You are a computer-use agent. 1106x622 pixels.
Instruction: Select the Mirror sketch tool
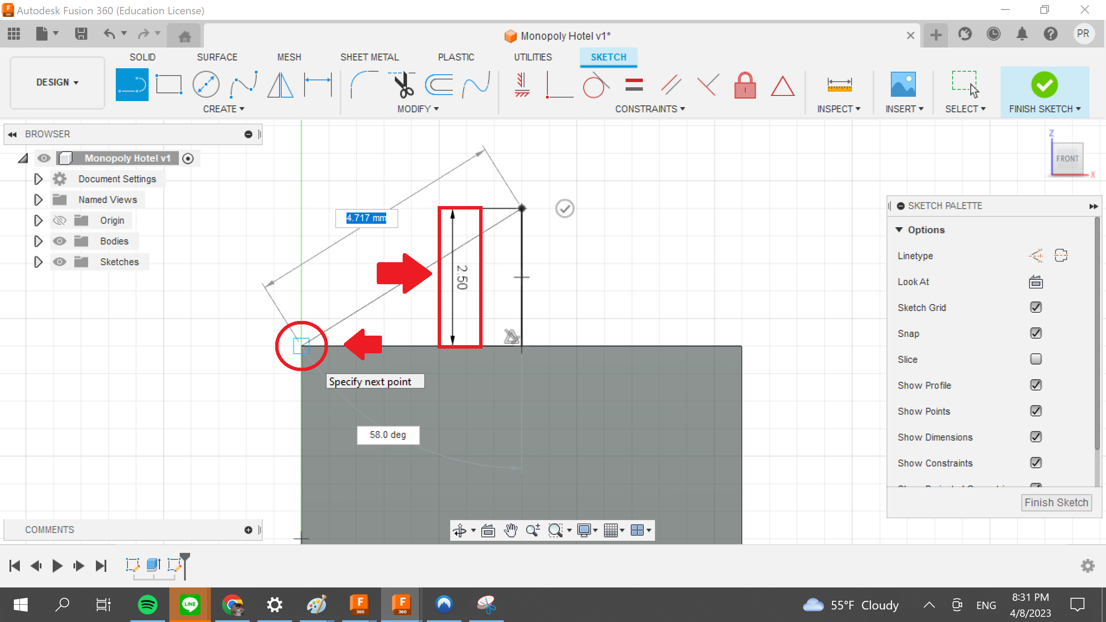click(x=280, y=84)
